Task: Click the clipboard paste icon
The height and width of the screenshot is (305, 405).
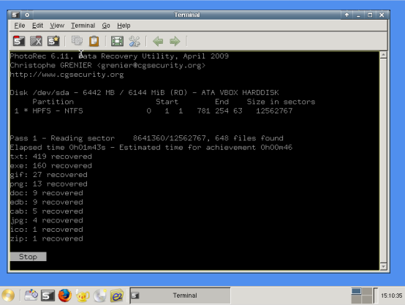Action: pos(94,41)
